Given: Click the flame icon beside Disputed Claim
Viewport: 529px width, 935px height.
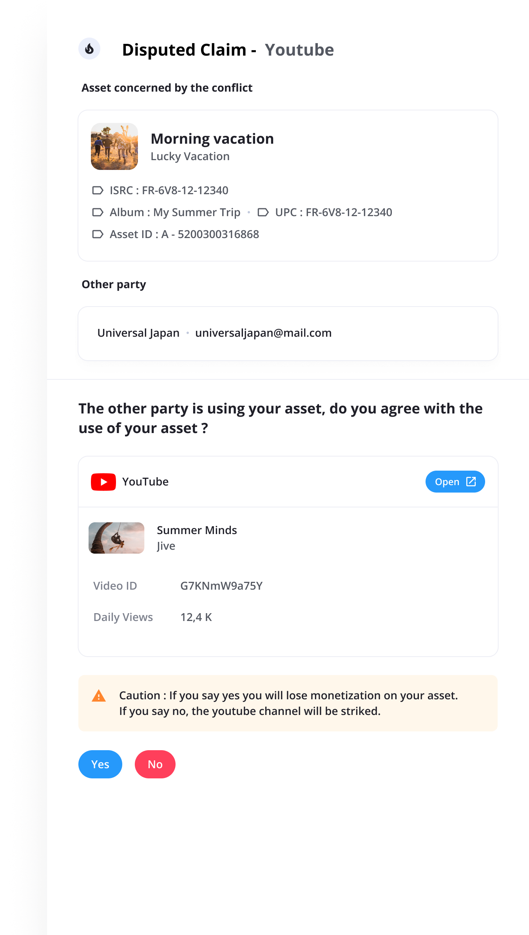Looking at the screenshot, I should click(89, 49).
